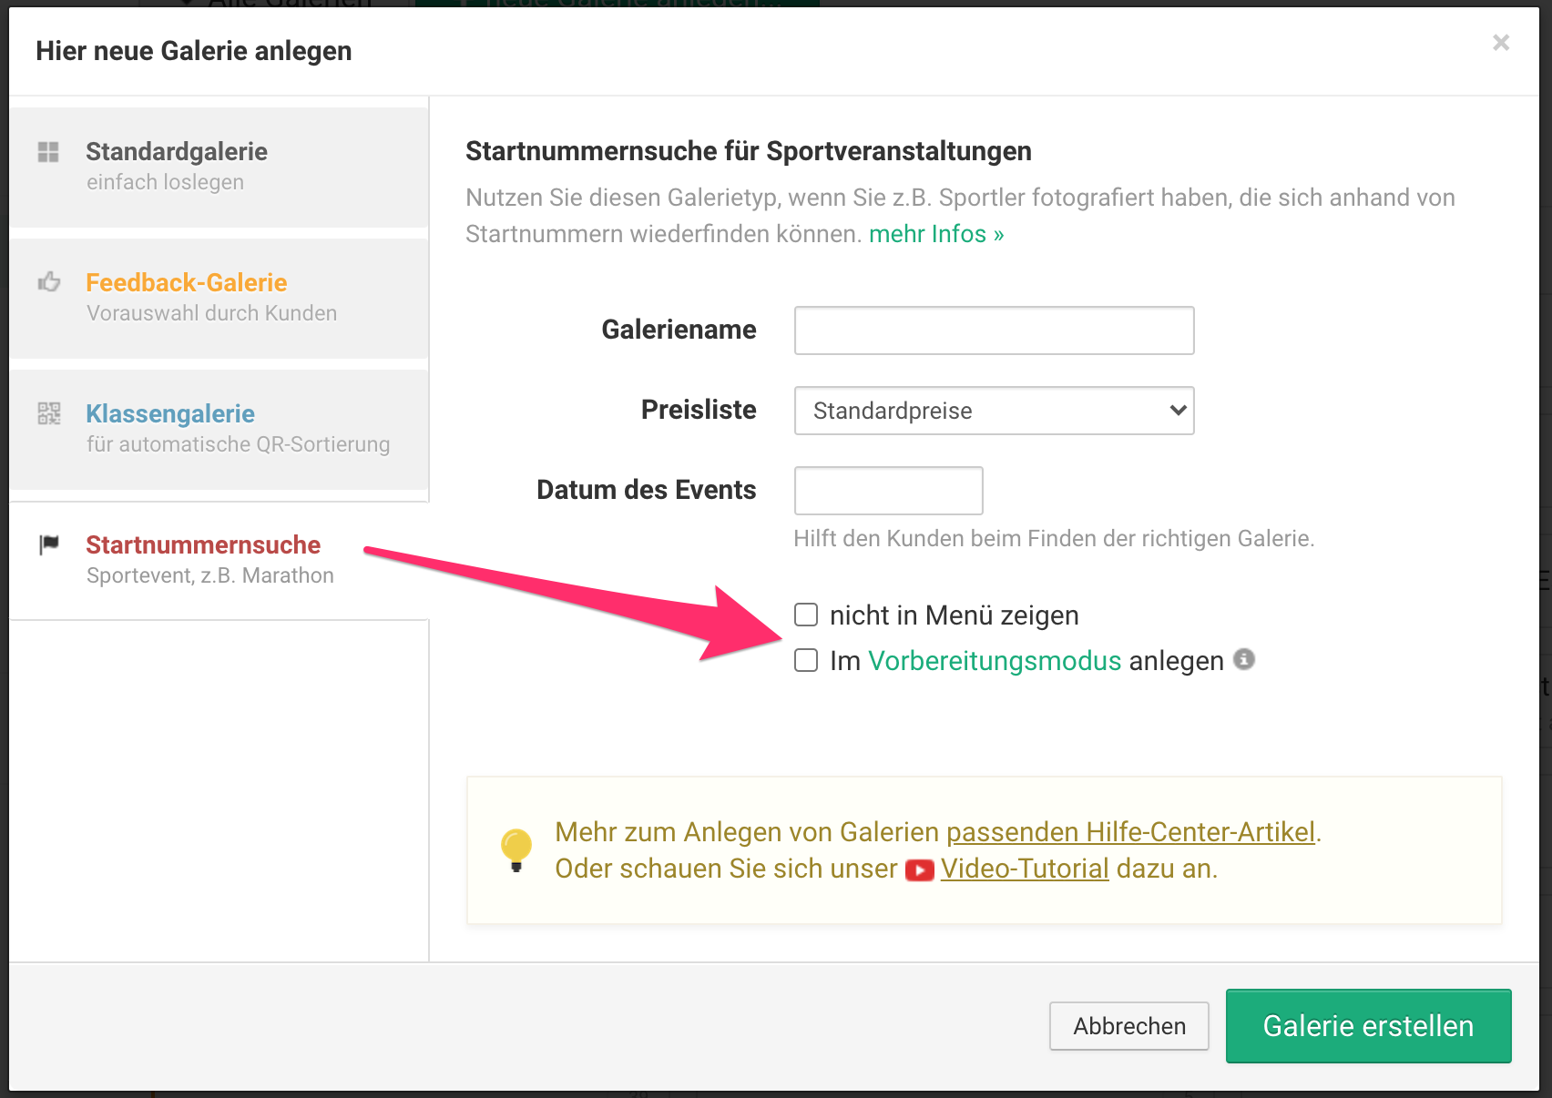The width and height of the screenshot is (1552, 1098).
Task: Check the 'Im Vorbereitungsmodus anlegen' checkbox
Action: coord(806,660)
